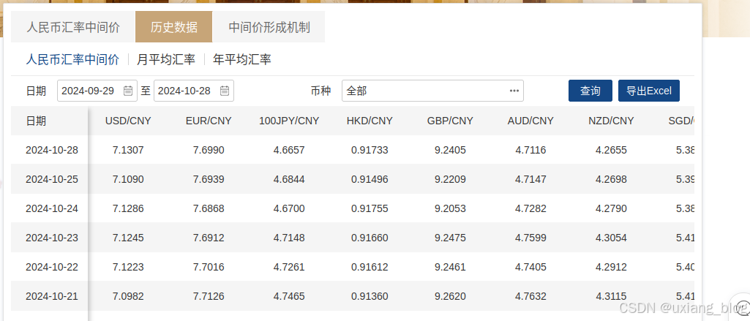Click USD/CNY value 7.0982
This screenshot has width=750, height=321.
128,296
